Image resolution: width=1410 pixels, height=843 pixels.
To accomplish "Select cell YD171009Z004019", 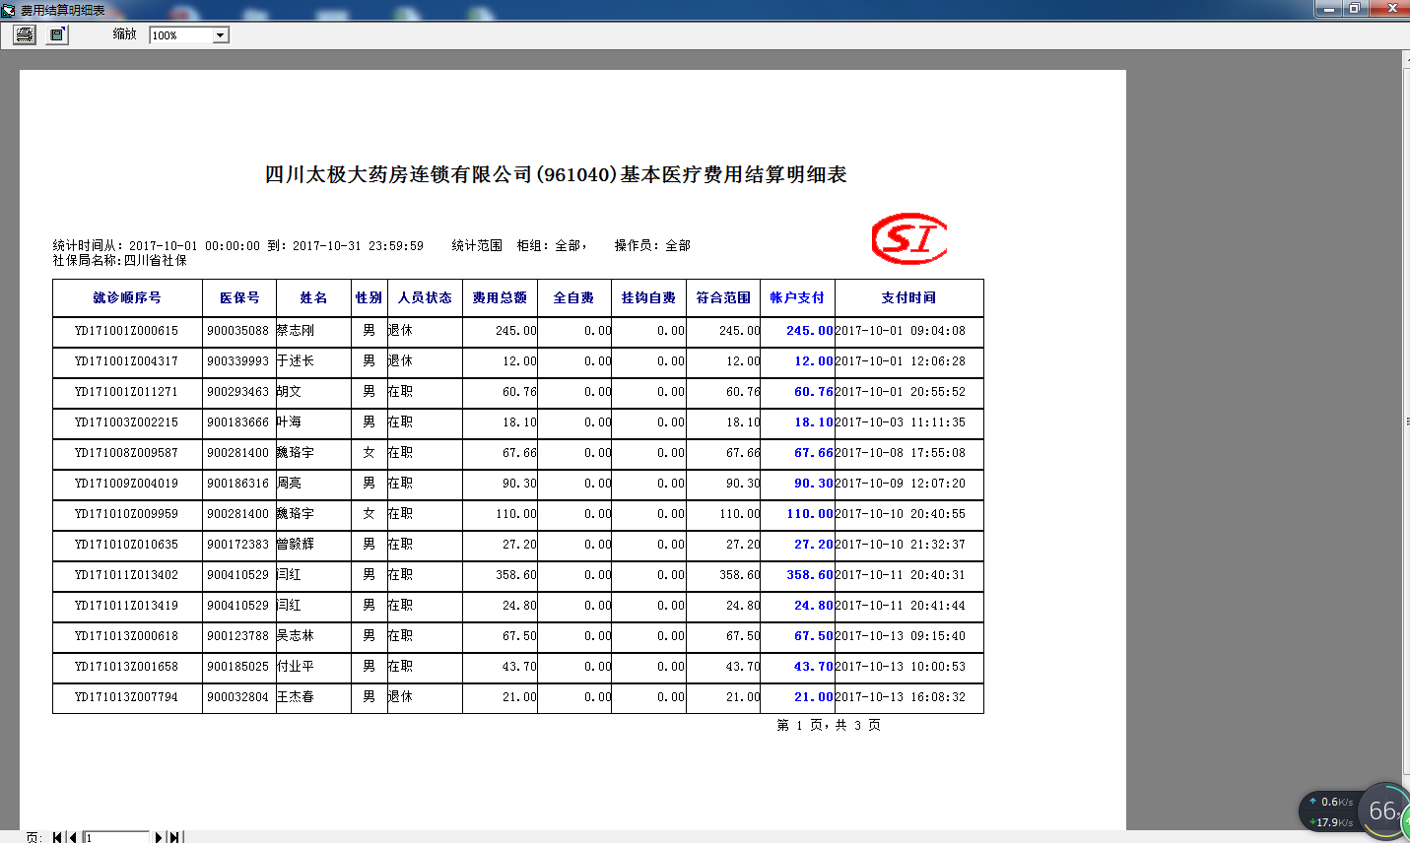I will [x=127, y=484].
